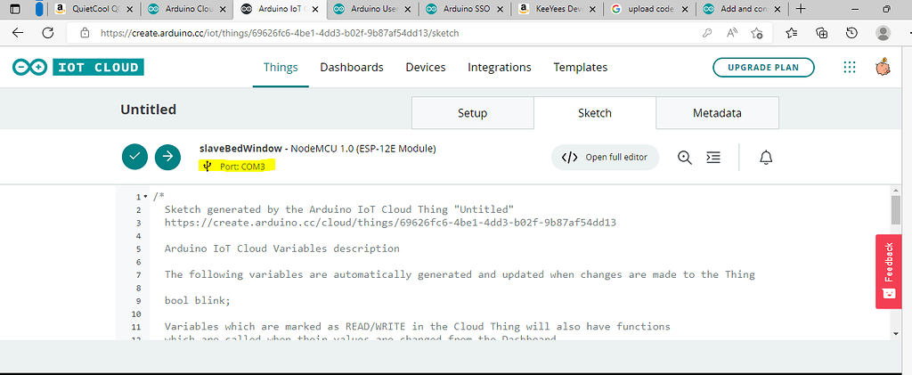Select the Port: COM3 indicator
Image resolution: width=912 pixels, height=375 pixels.
pos(237,167)
